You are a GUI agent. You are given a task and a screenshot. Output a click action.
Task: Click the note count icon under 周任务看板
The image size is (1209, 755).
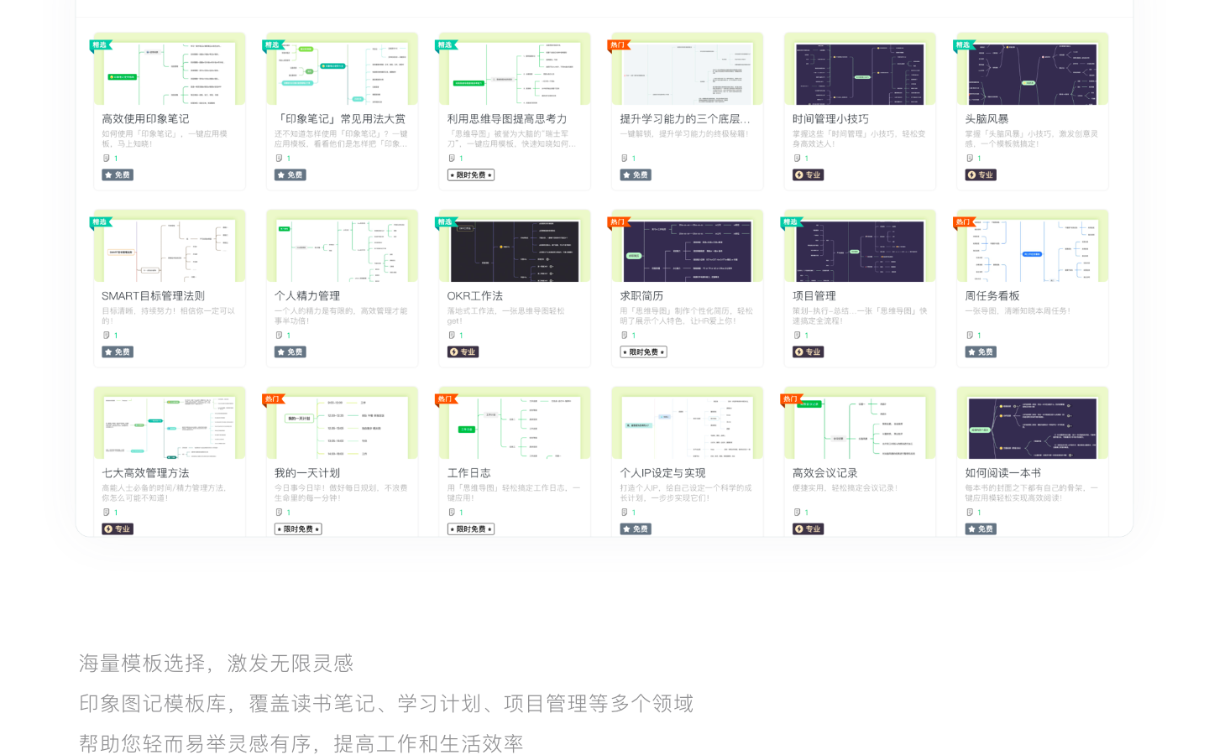[970, 335]
